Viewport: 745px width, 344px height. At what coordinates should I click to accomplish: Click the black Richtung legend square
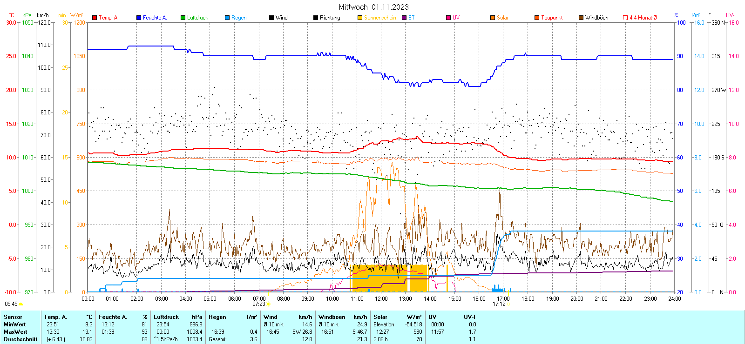point(316,18)
